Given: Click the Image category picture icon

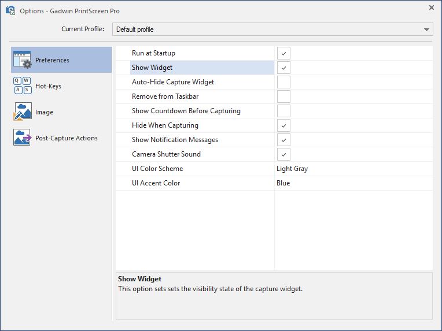Looking at the screenshot, I should [22, 112].
